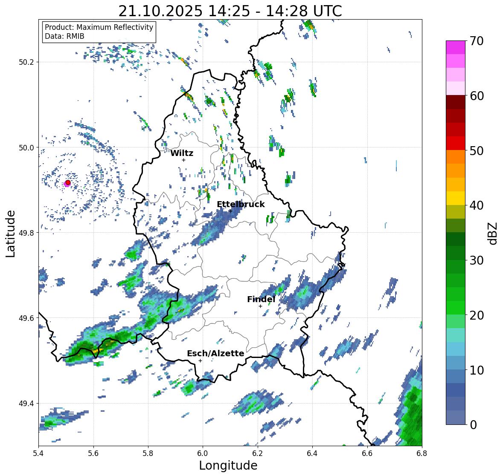Click the 30 tick on colorbar
The height and width of the screenshot is (476, 503).
477,260
